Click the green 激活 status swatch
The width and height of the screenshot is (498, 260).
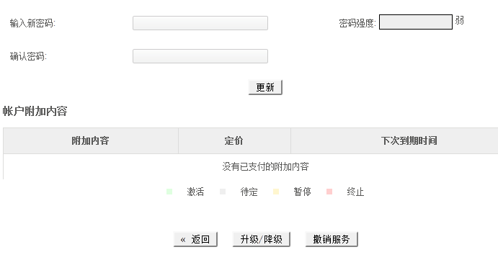(x=169, y=192)
